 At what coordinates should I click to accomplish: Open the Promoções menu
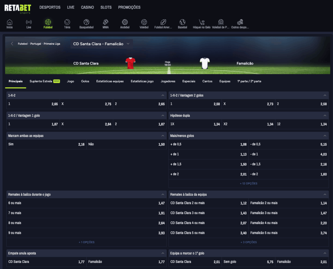[x=129, y=7]
